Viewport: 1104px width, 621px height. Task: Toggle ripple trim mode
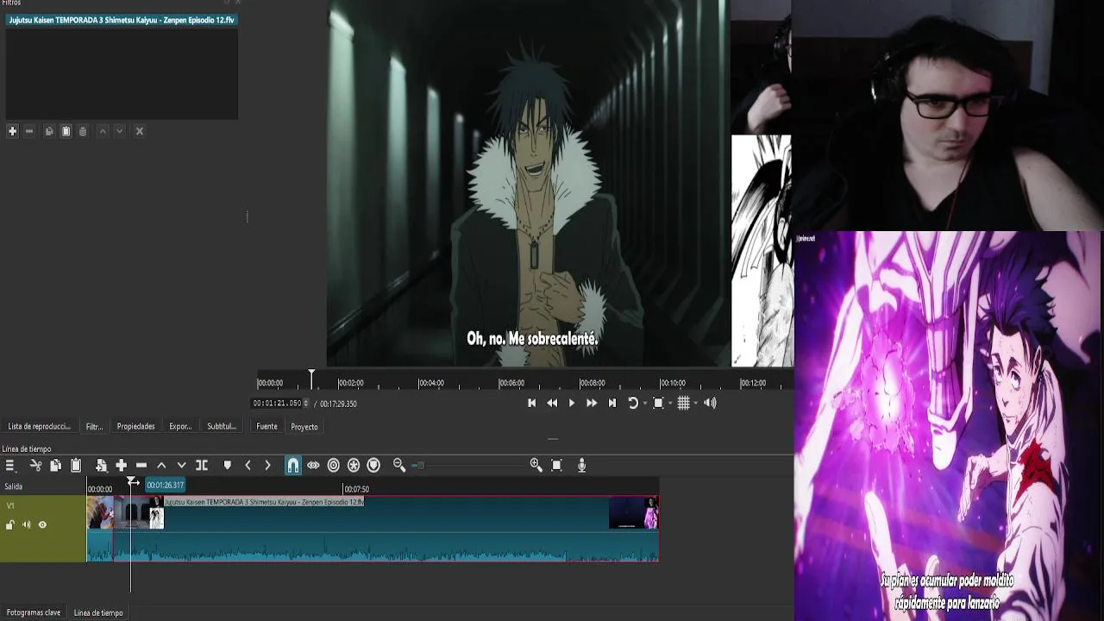pyautogui.click(x=334, y=465)
